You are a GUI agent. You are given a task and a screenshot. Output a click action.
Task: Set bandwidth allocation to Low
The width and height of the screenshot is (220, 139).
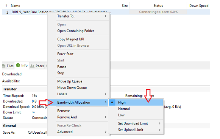(136, 115)
